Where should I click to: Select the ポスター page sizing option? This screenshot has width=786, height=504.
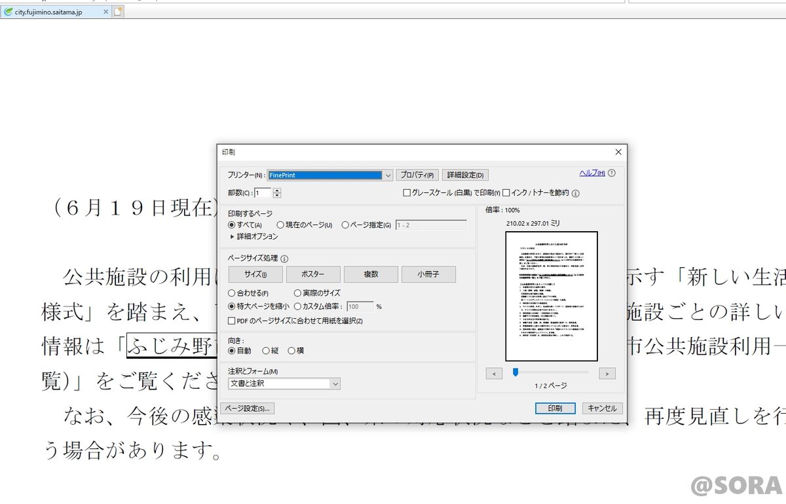[312, 274]
